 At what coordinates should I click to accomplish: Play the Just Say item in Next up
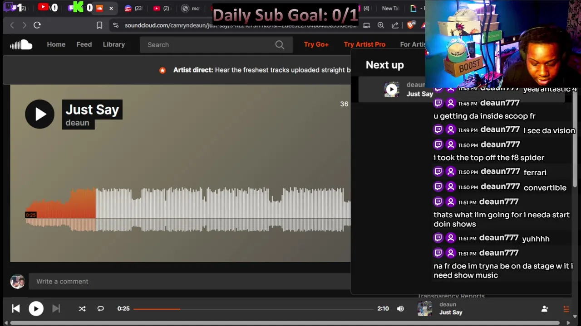pos(392,89)
